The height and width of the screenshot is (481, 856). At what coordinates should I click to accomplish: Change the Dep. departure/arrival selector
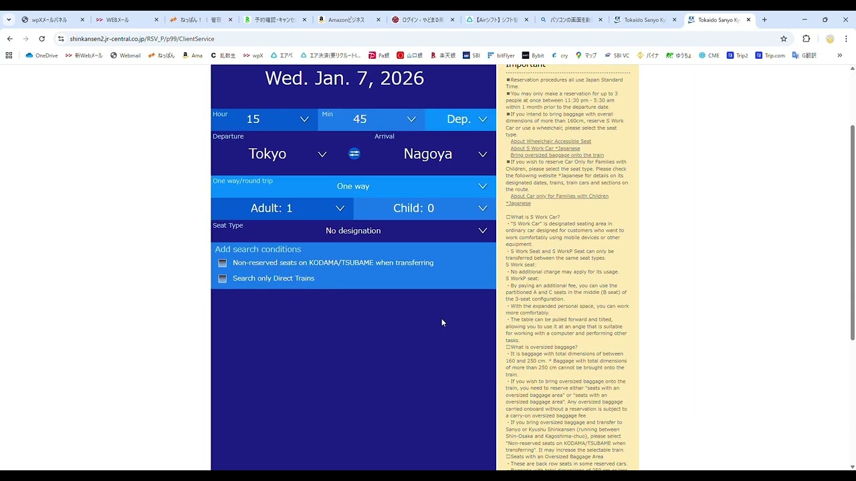click(x=461, y=119)
